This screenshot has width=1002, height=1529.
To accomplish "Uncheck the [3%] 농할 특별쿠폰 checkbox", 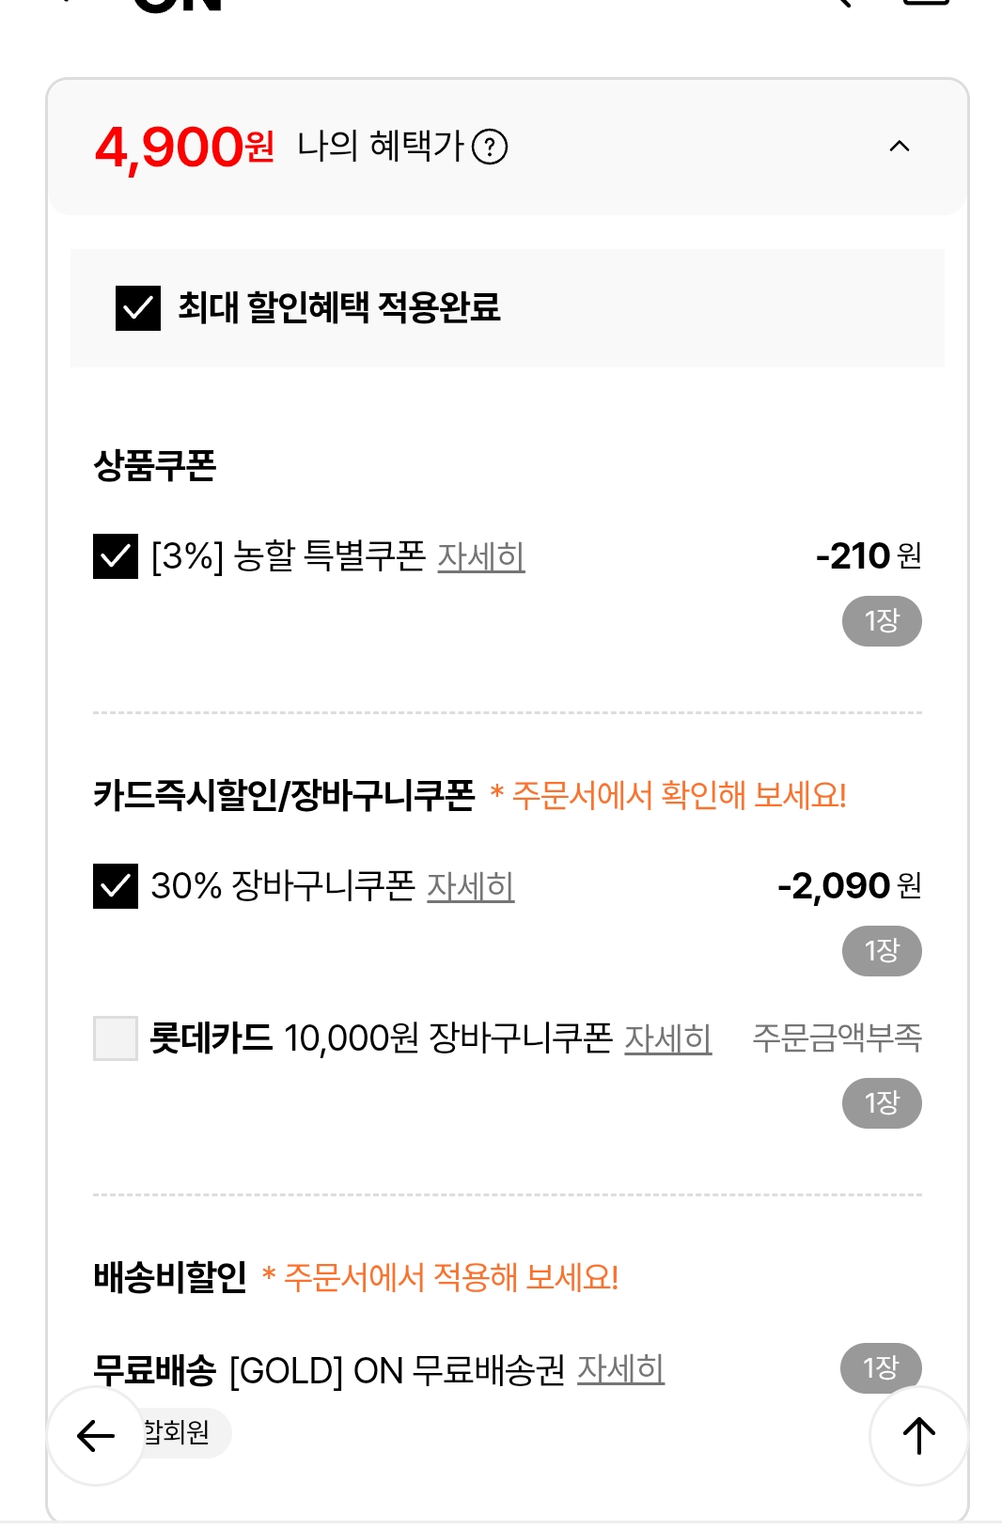I will coord(116,555).
